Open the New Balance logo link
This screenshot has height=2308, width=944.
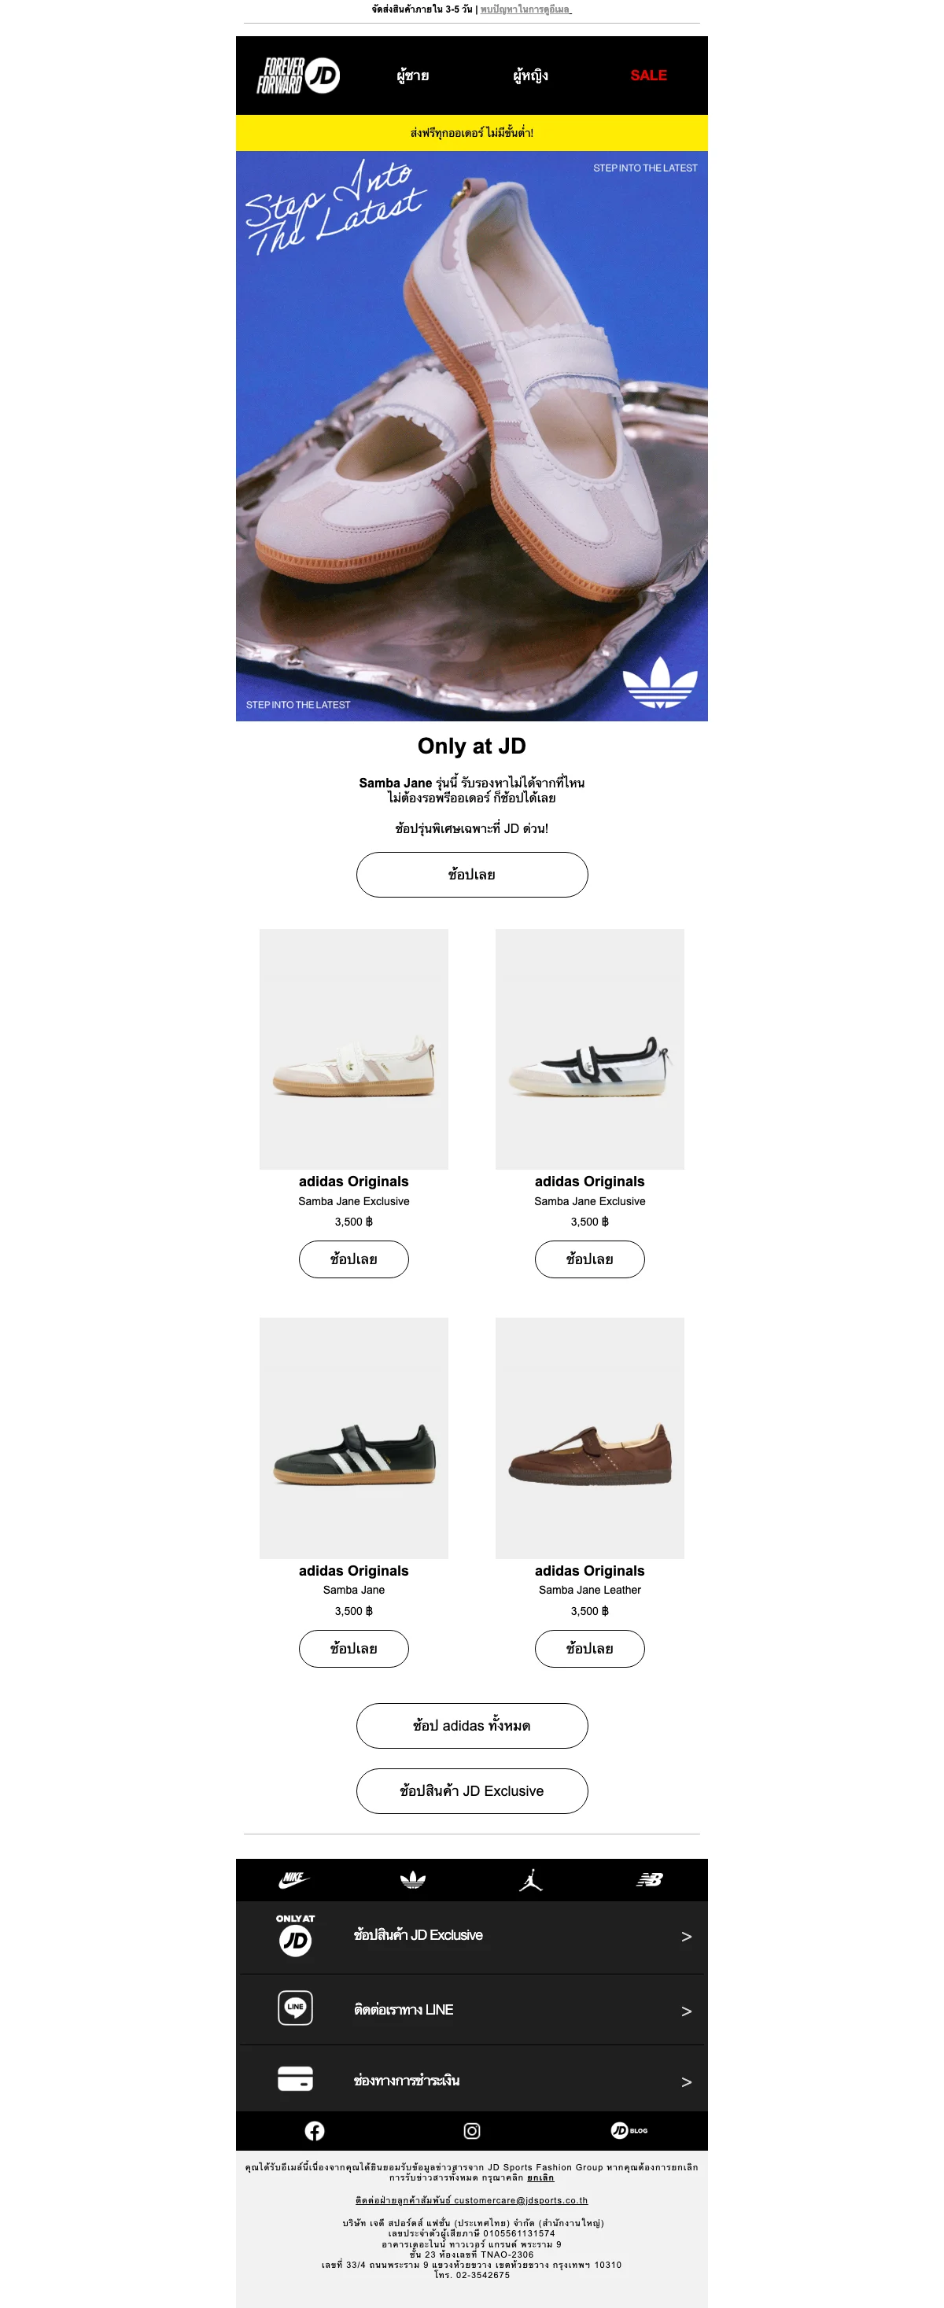click(649, 1880)
